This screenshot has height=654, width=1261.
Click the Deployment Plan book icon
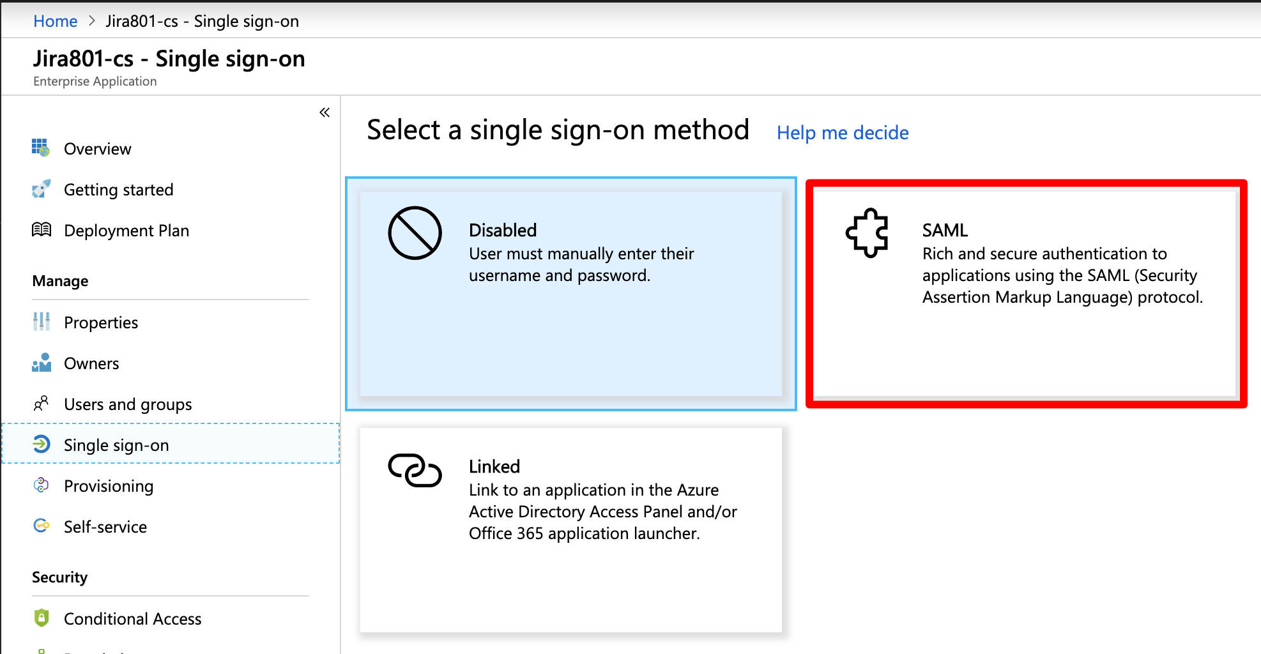(x=42, y=230)
